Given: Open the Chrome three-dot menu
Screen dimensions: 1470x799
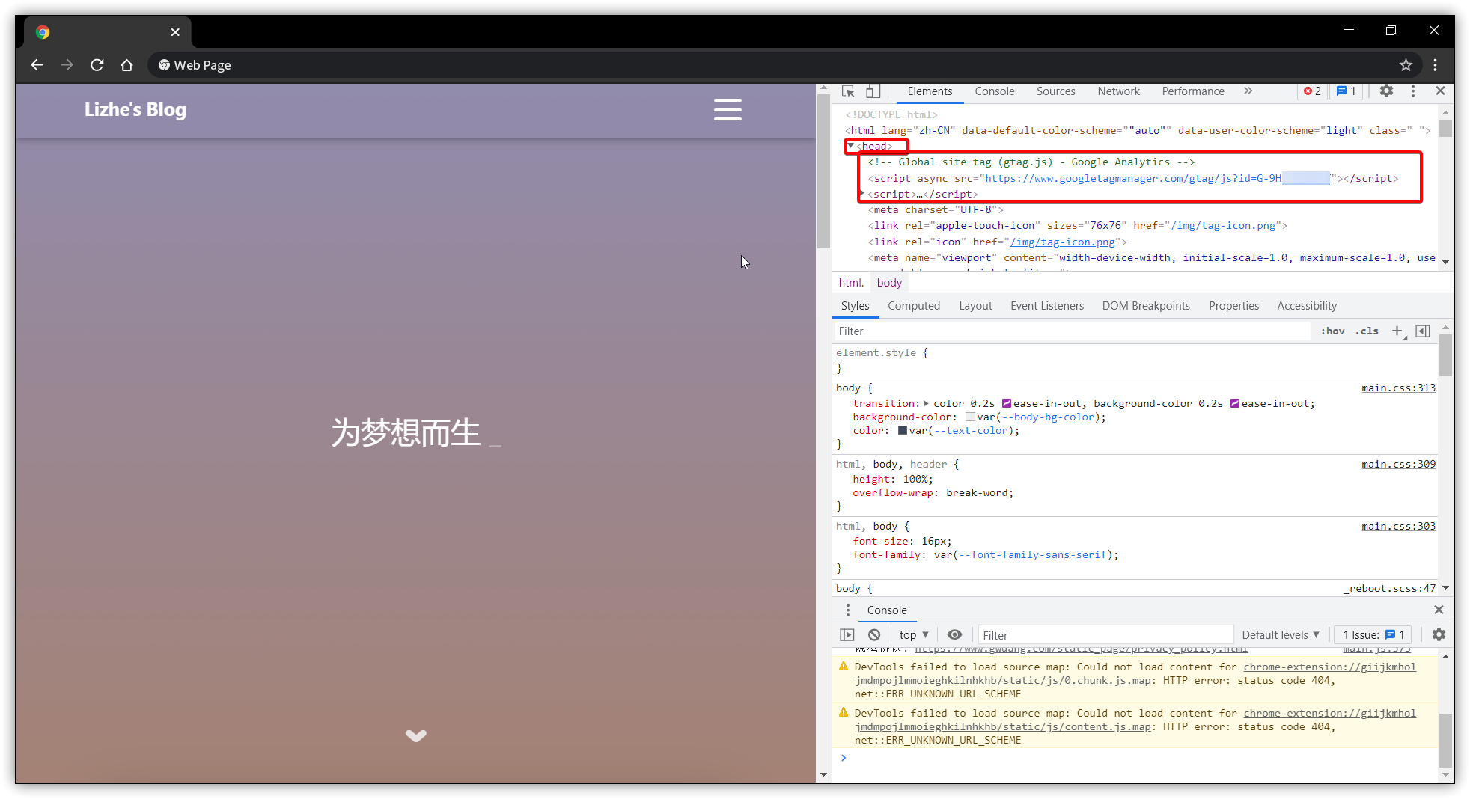Looking at the screenshot, I should [1435, 65].
